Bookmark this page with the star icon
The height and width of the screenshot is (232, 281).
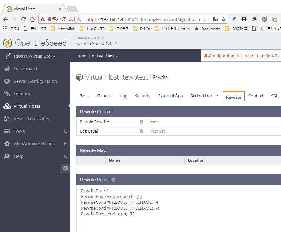223,19
